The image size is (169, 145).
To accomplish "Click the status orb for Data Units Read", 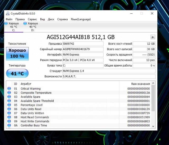I will (x=9, y=109).
